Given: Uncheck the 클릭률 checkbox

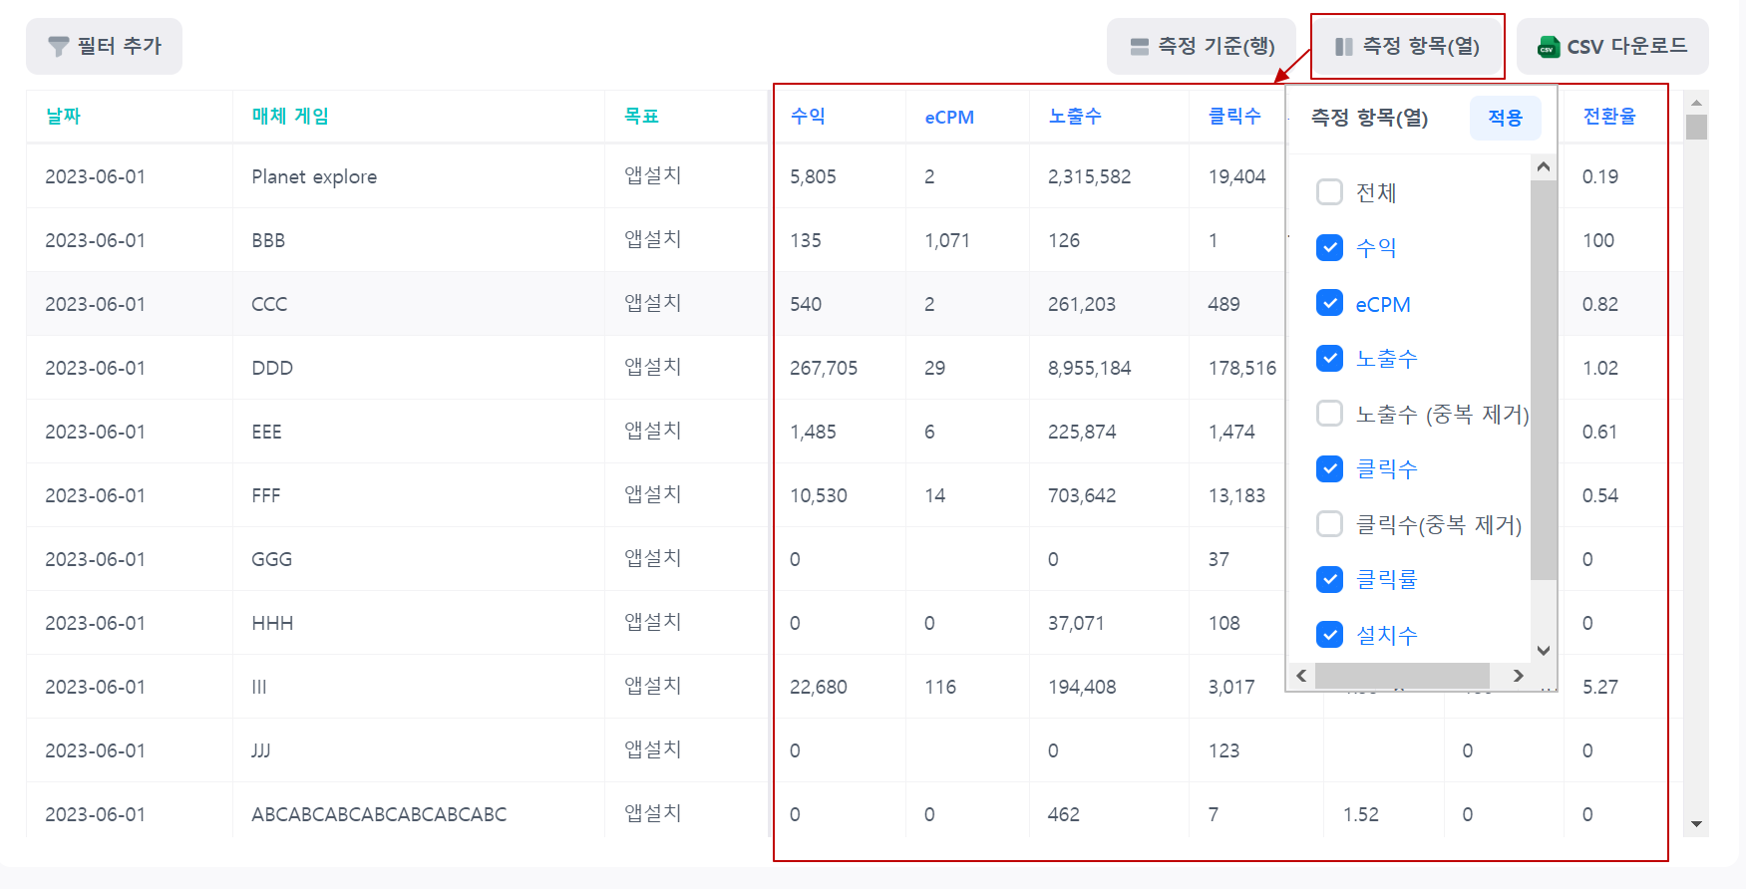Looking at the screenshot, I should pos(1329,579).
